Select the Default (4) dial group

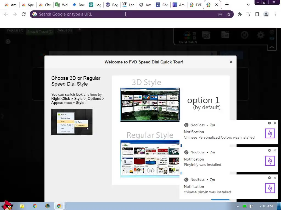coord(64,30)
